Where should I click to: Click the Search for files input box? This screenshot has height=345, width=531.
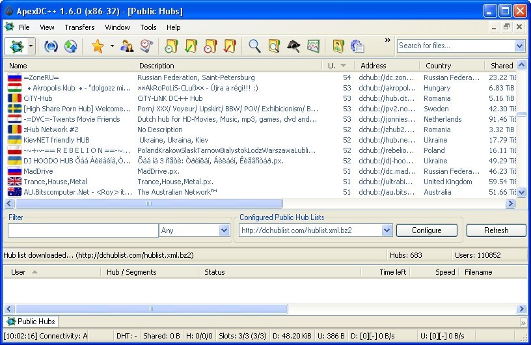(x=456, y=46)
